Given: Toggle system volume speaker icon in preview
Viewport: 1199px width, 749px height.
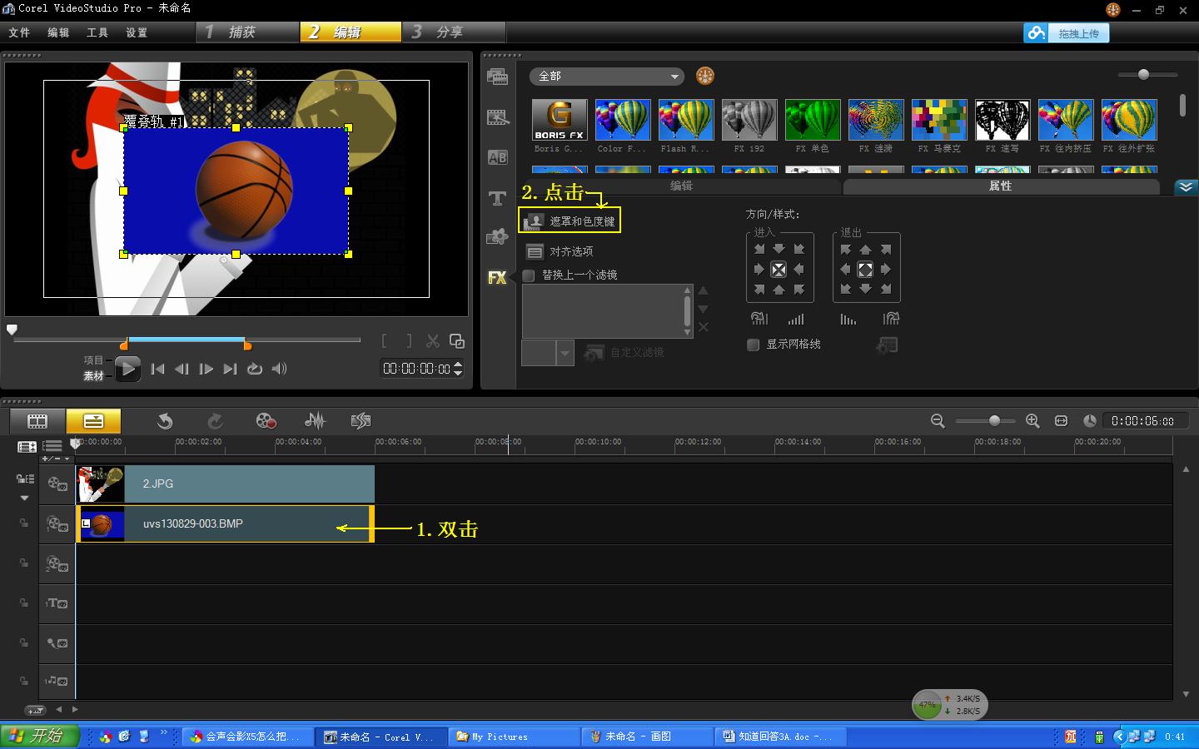Looking at the screenshot, I should (279, 369).
